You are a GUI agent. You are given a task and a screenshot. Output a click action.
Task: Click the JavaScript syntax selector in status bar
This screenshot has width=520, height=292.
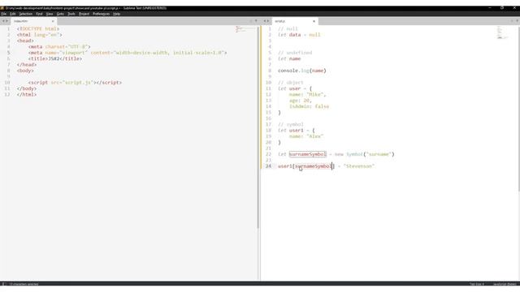coord(505,284)
